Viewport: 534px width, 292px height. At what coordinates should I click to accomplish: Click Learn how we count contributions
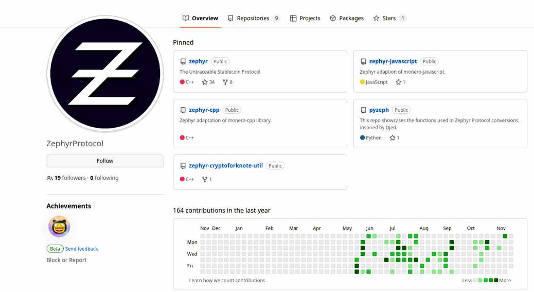(227, 281)
